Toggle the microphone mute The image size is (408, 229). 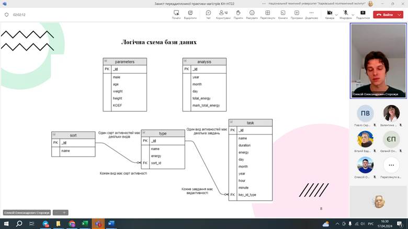click(345, 14)
